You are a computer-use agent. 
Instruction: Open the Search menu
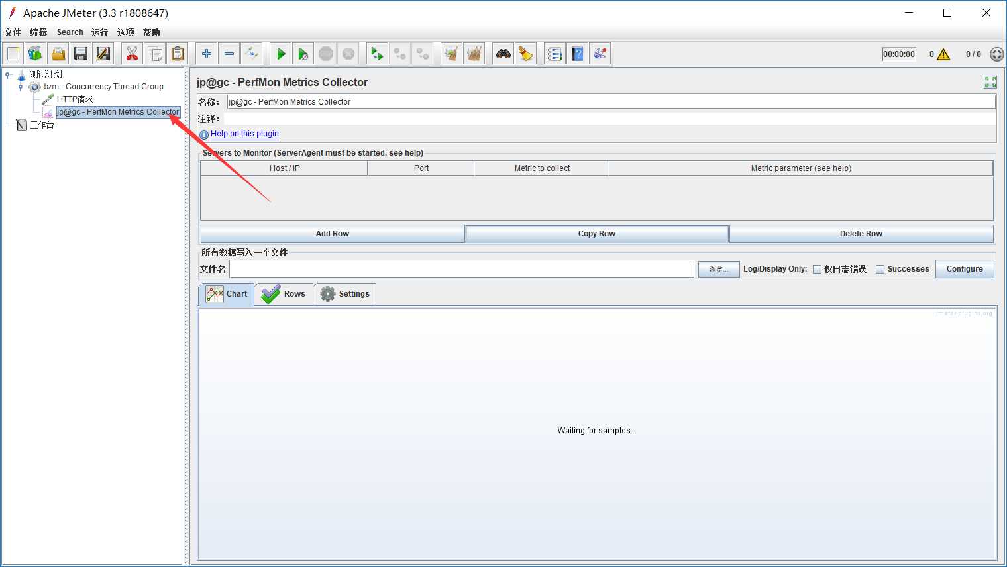[x=70, y=32]
